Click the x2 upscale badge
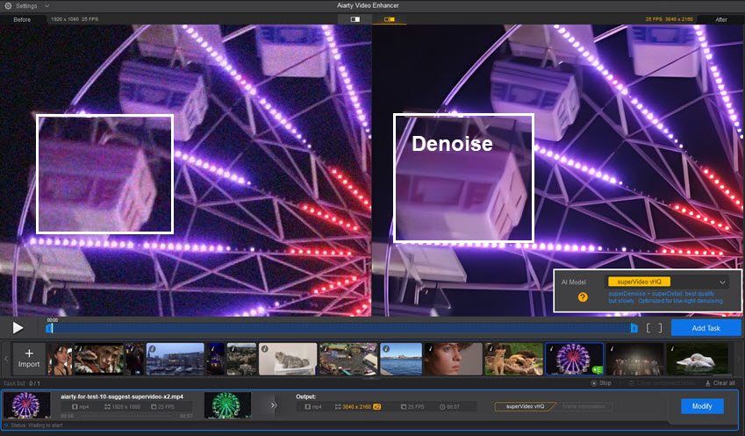Screen dimensions: 745x436 pyautogui.click(x=376, y=407)
